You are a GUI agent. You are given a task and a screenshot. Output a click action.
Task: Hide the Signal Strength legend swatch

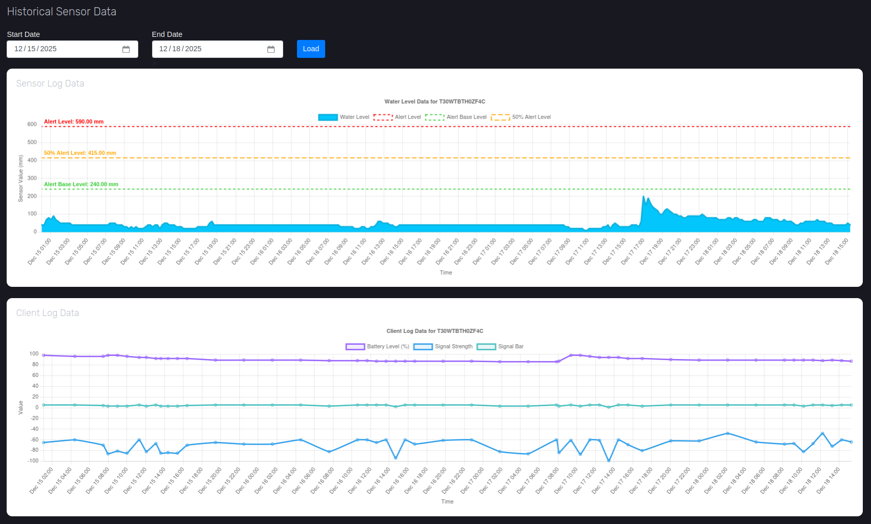pos(423,347)
